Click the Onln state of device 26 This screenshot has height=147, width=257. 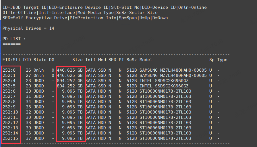[38, 70]
